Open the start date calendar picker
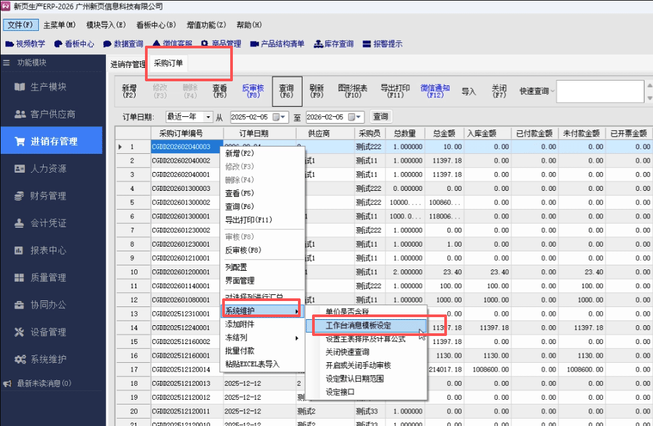The width and height of the screenshot is (653, 426). (283, 117)
